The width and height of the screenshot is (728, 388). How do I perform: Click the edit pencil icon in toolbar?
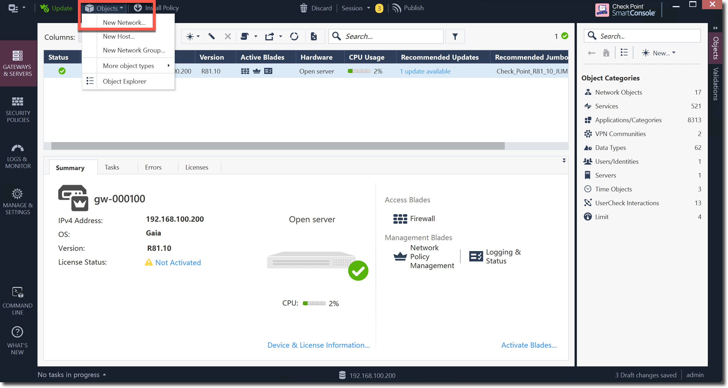pyautogui.click(x=211, y=37)
